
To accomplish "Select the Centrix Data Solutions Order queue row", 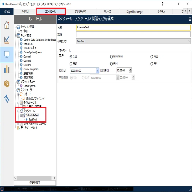I will [38, 40].
